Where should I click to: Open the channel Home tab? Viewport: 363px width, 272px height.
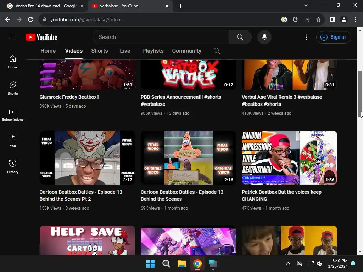48,51
